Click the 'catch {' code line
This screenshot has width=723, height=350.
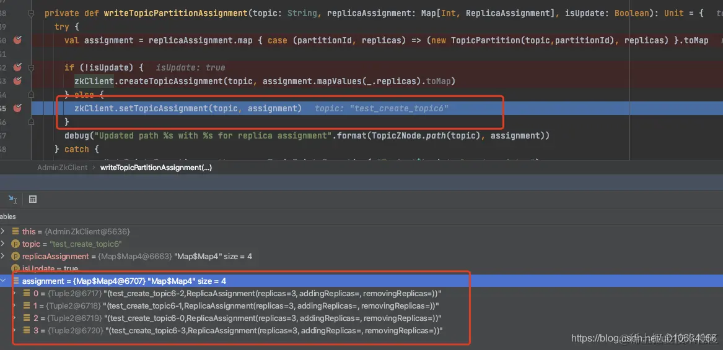(x=77, y=149)
